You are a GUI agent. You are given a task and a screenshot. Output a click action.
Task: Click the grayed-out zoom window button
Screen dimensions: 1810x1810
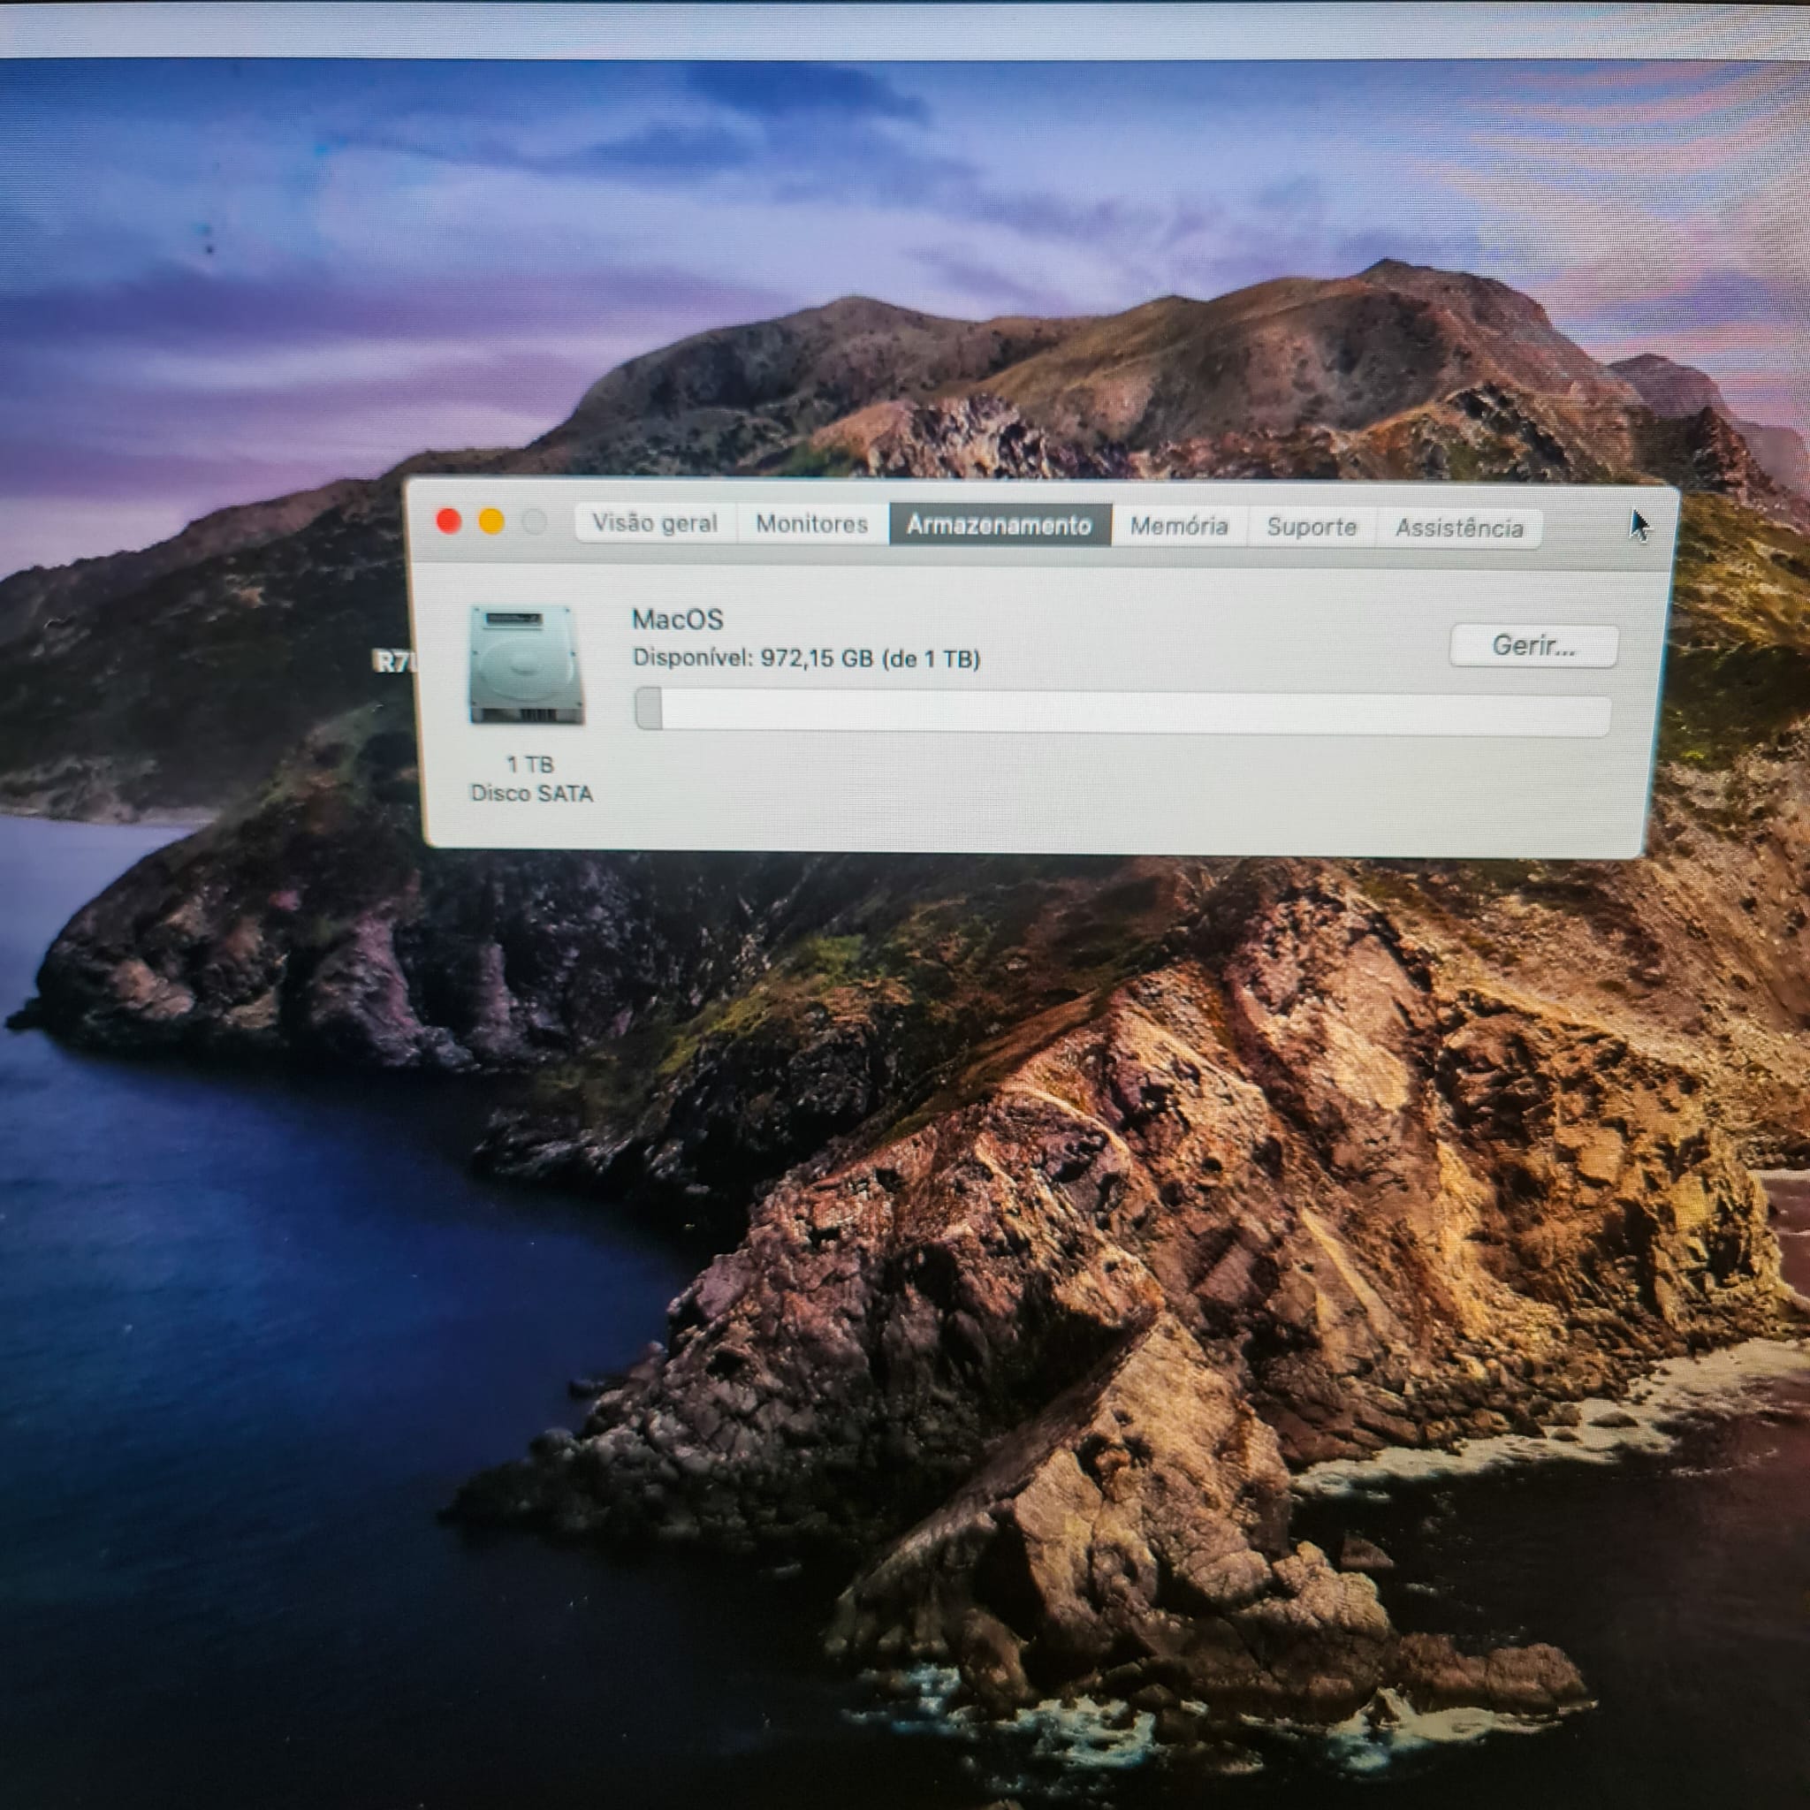click(534, 523)
